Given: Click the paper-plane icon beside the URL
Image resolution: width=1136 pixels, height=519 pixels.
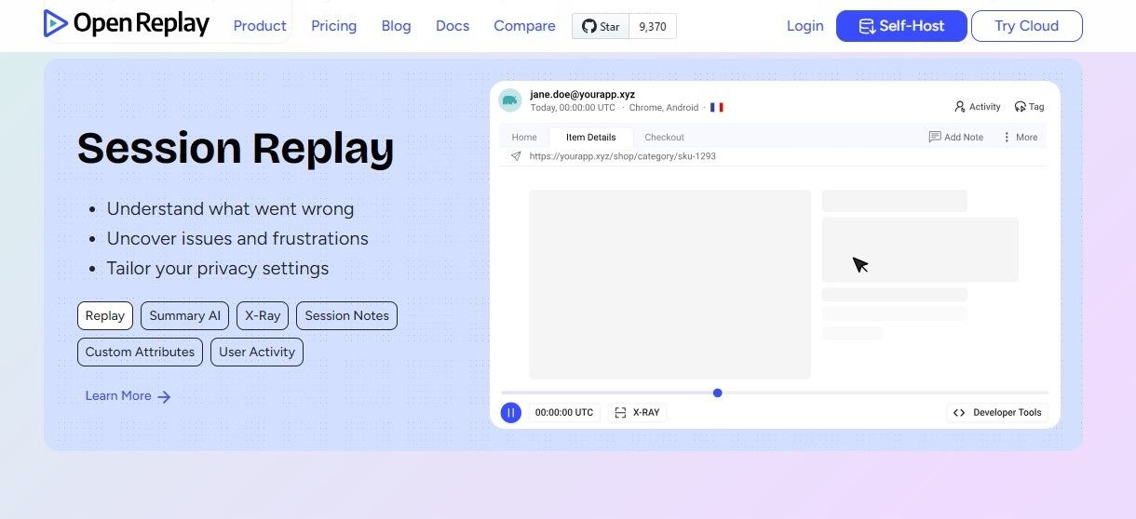Looking at the screenshot, I should 516,156.
